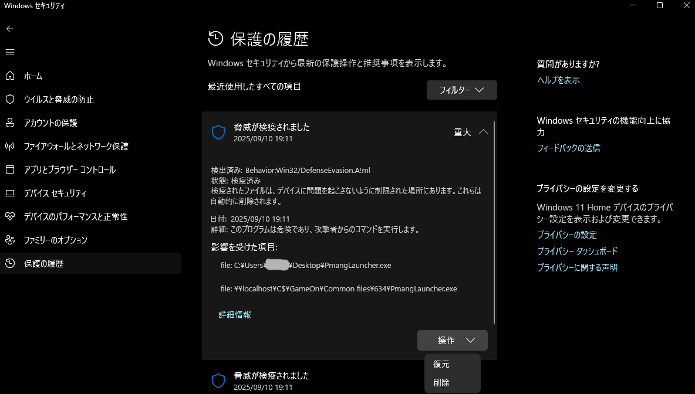Select 保護の履歴 in sidebar
This screenshot has width=695, height=394.
(90, 263)
